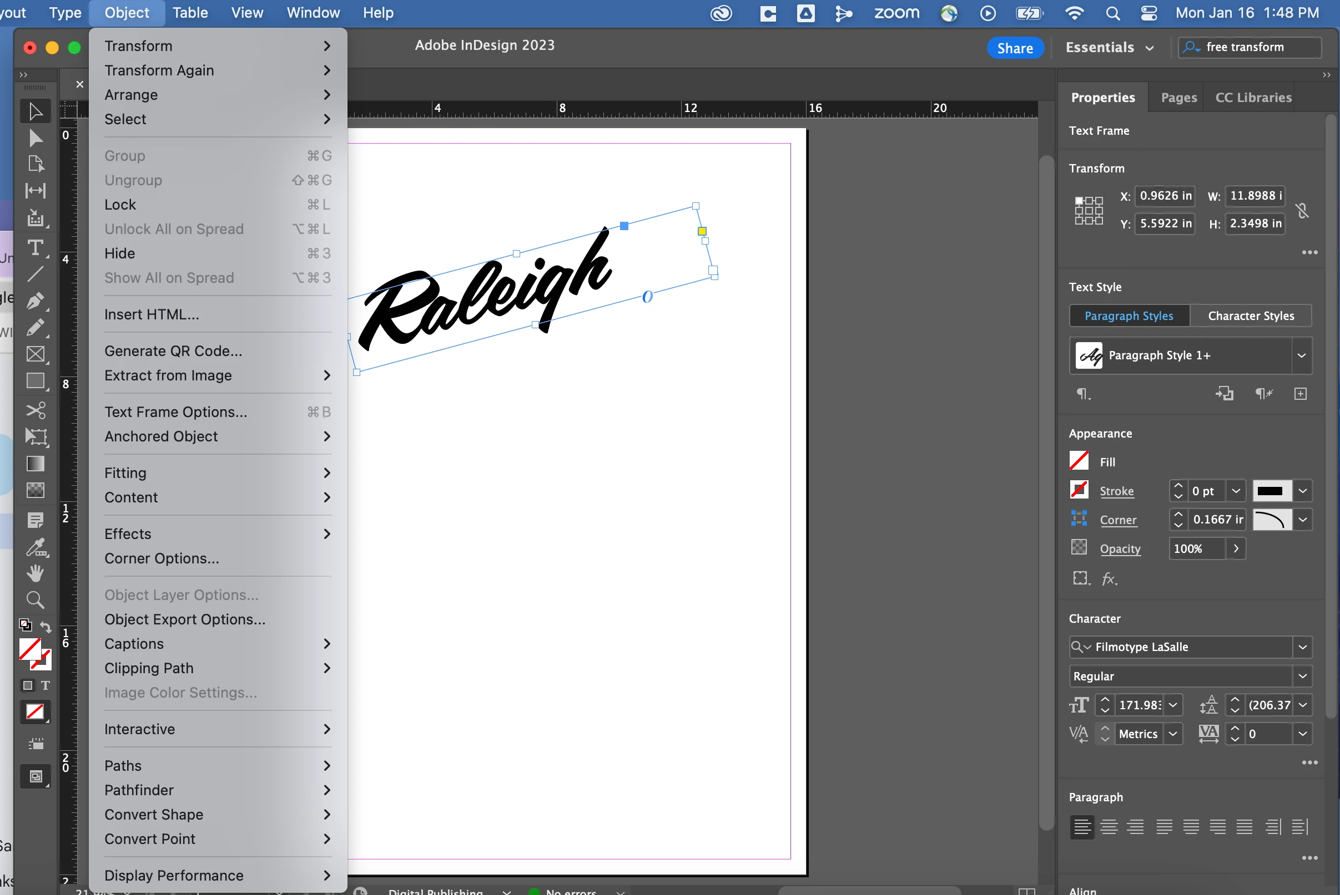
Task: Click the X position input field
Action: click(x=1165, y=196)
